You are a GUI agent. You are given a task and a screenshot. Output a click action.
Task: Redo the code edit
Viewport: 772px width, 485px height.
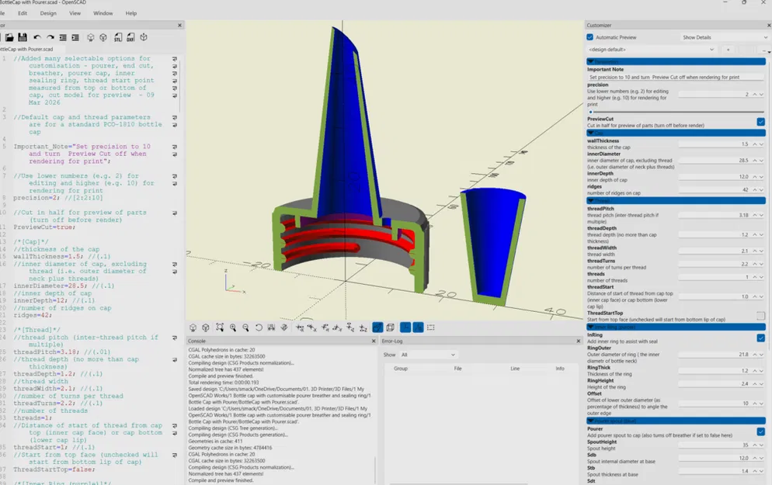[x=49, y=36]
